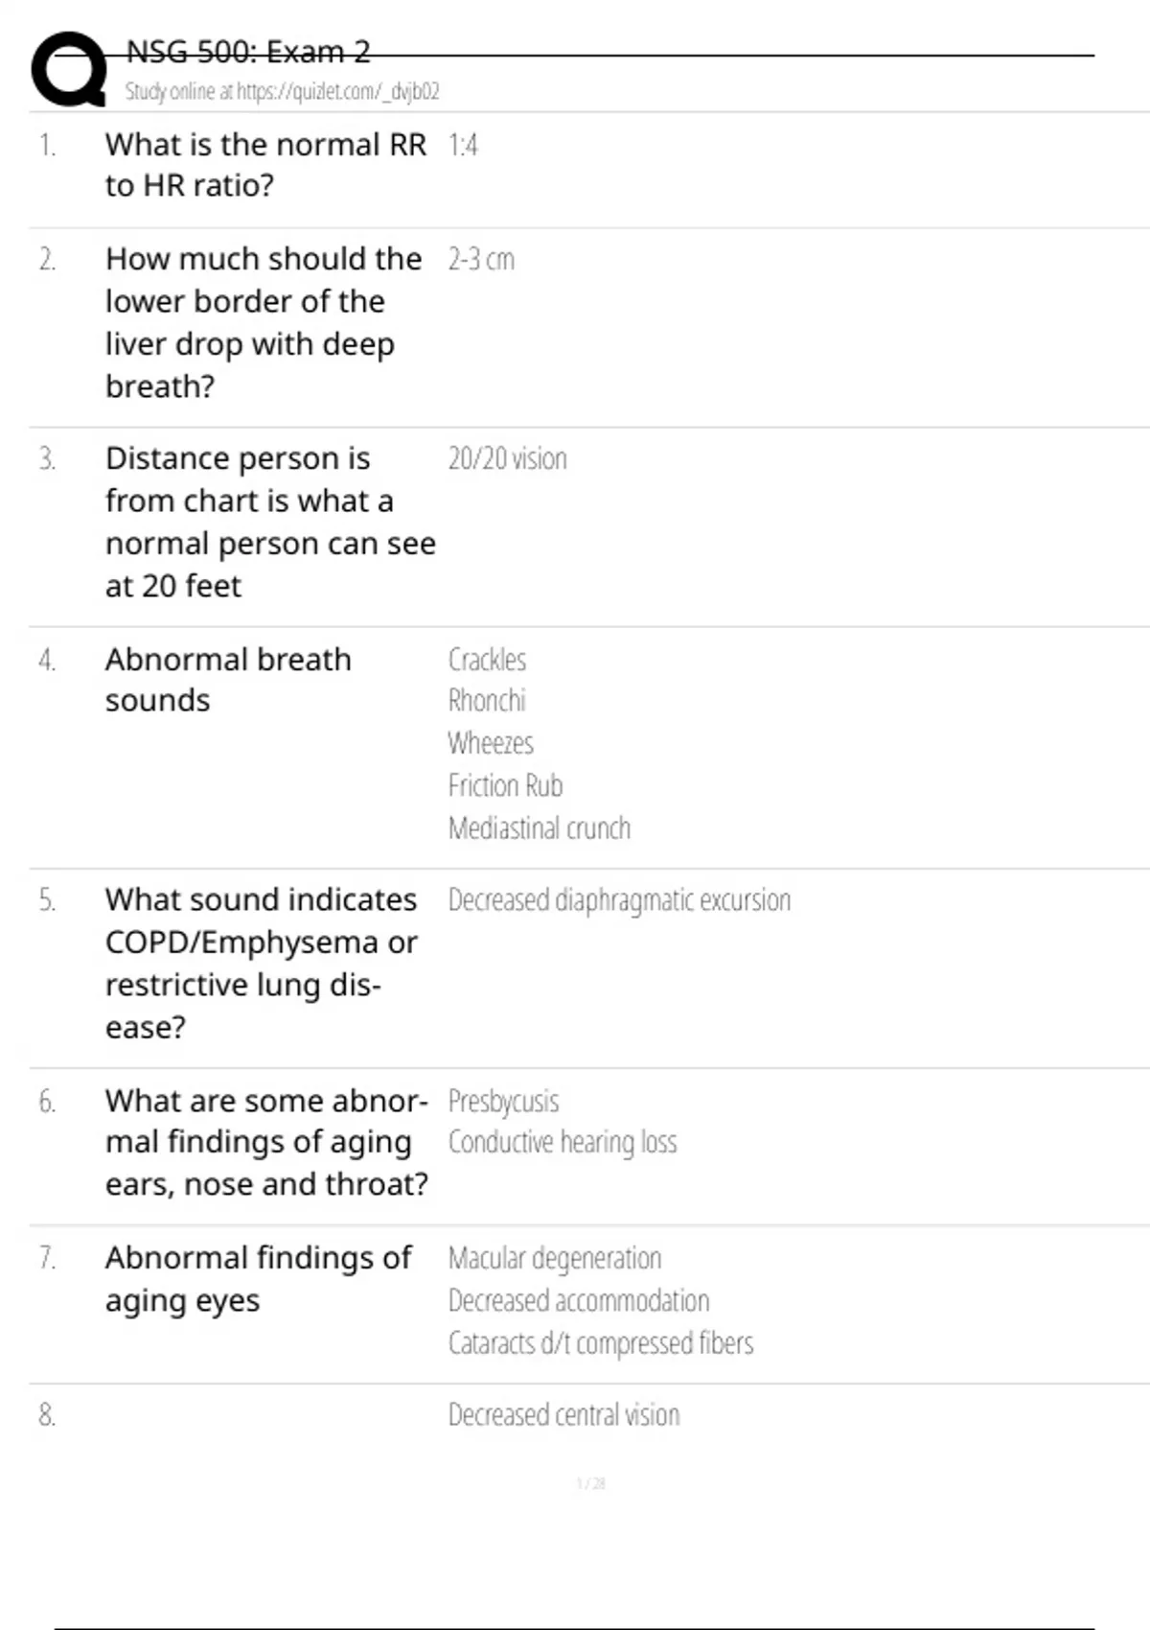Select the question about normal RR to HR ratio
Image resolution: width=1150 pixels, height=1630 pixels.
pos(265,165)
